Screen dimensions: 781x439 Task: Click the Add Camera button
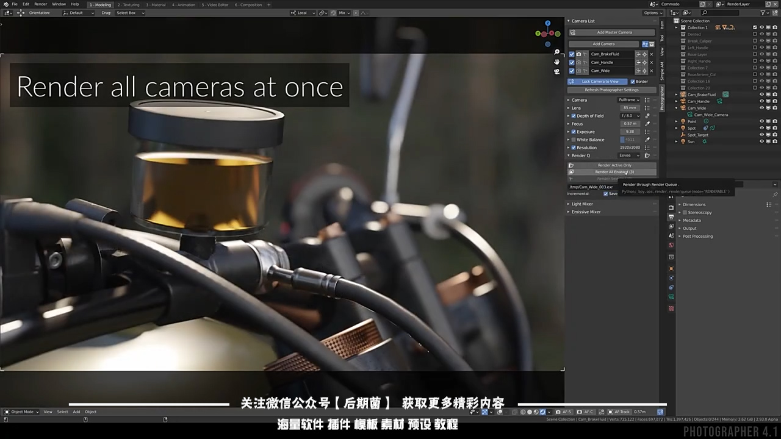tap(603, 44)
